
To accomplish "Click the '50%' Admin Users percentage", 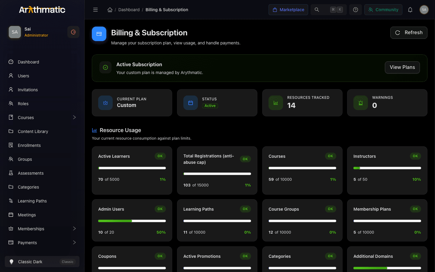I will pyautogui.click(x=161, y=232).
